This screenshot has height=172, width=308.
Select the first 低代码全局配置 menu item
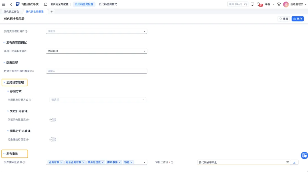point(59,4)
